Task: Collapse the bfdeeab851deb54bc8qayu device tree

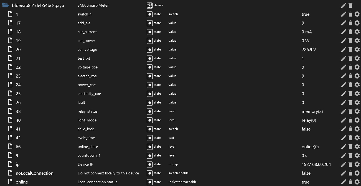Action: click(x=4, y=5)
